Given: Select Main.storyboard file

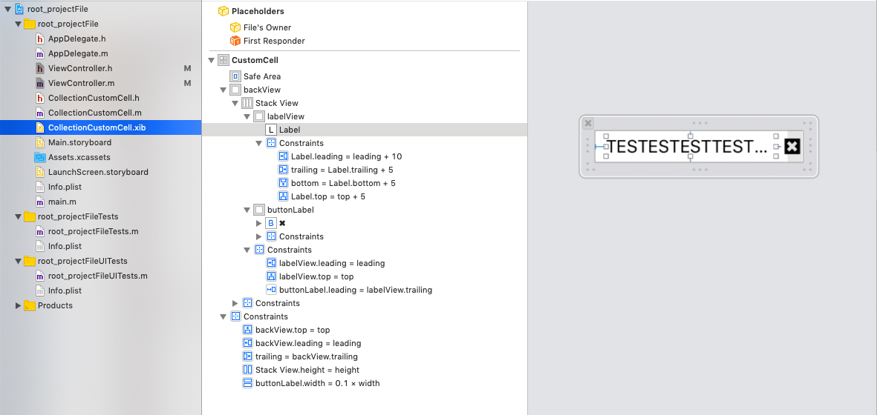Looking at the screenshot, I should coord(79,142).
